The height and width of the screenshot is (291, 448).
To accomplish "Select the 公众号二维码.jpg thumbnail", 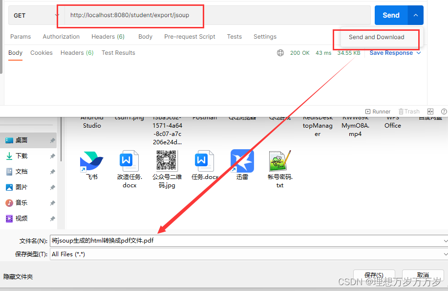I will coord(167,161).
